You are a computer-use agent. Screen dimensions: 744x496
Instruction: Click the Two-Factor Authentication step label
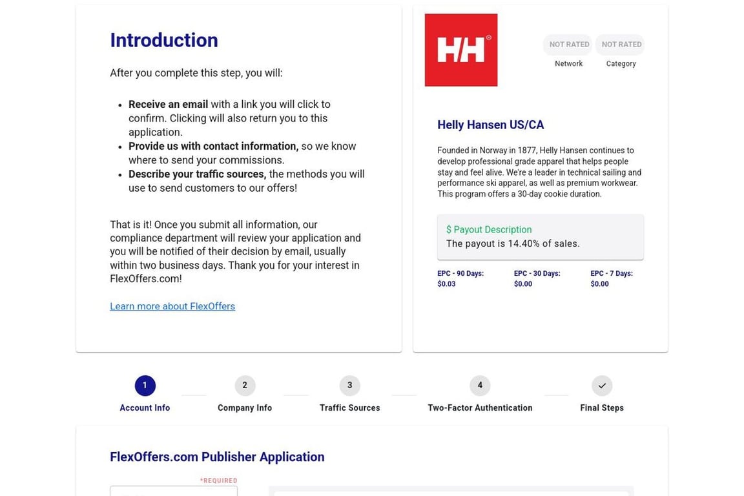point(480,408)
